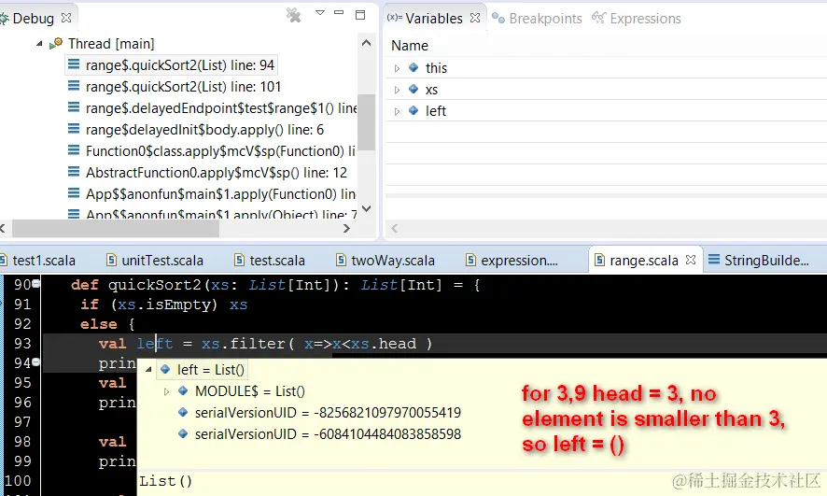
Task: Collapse the Thread [main] tree node
Action: [39, 44]
